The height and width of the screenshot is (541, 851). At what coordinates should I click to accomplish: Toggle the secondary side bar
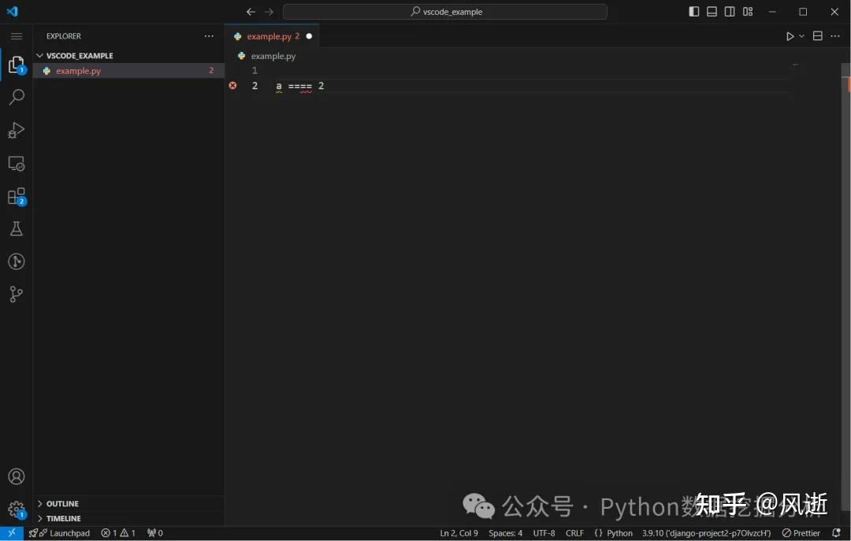[x=730, y=11]
